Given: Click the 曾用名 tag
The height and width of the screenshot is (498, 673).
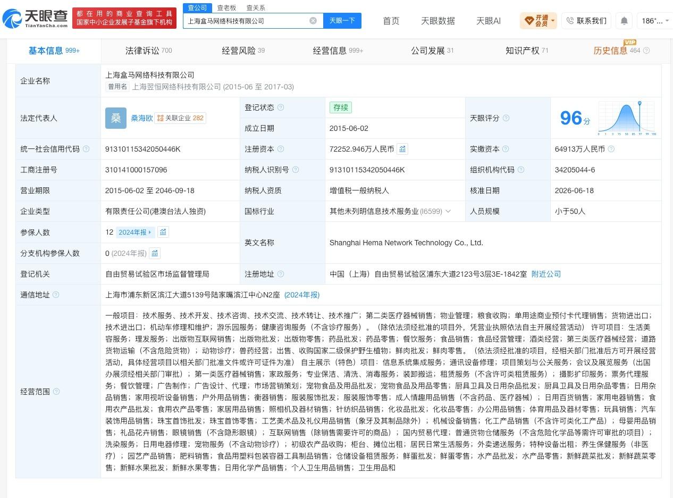Looking at the screenshot, I should 117,87.
